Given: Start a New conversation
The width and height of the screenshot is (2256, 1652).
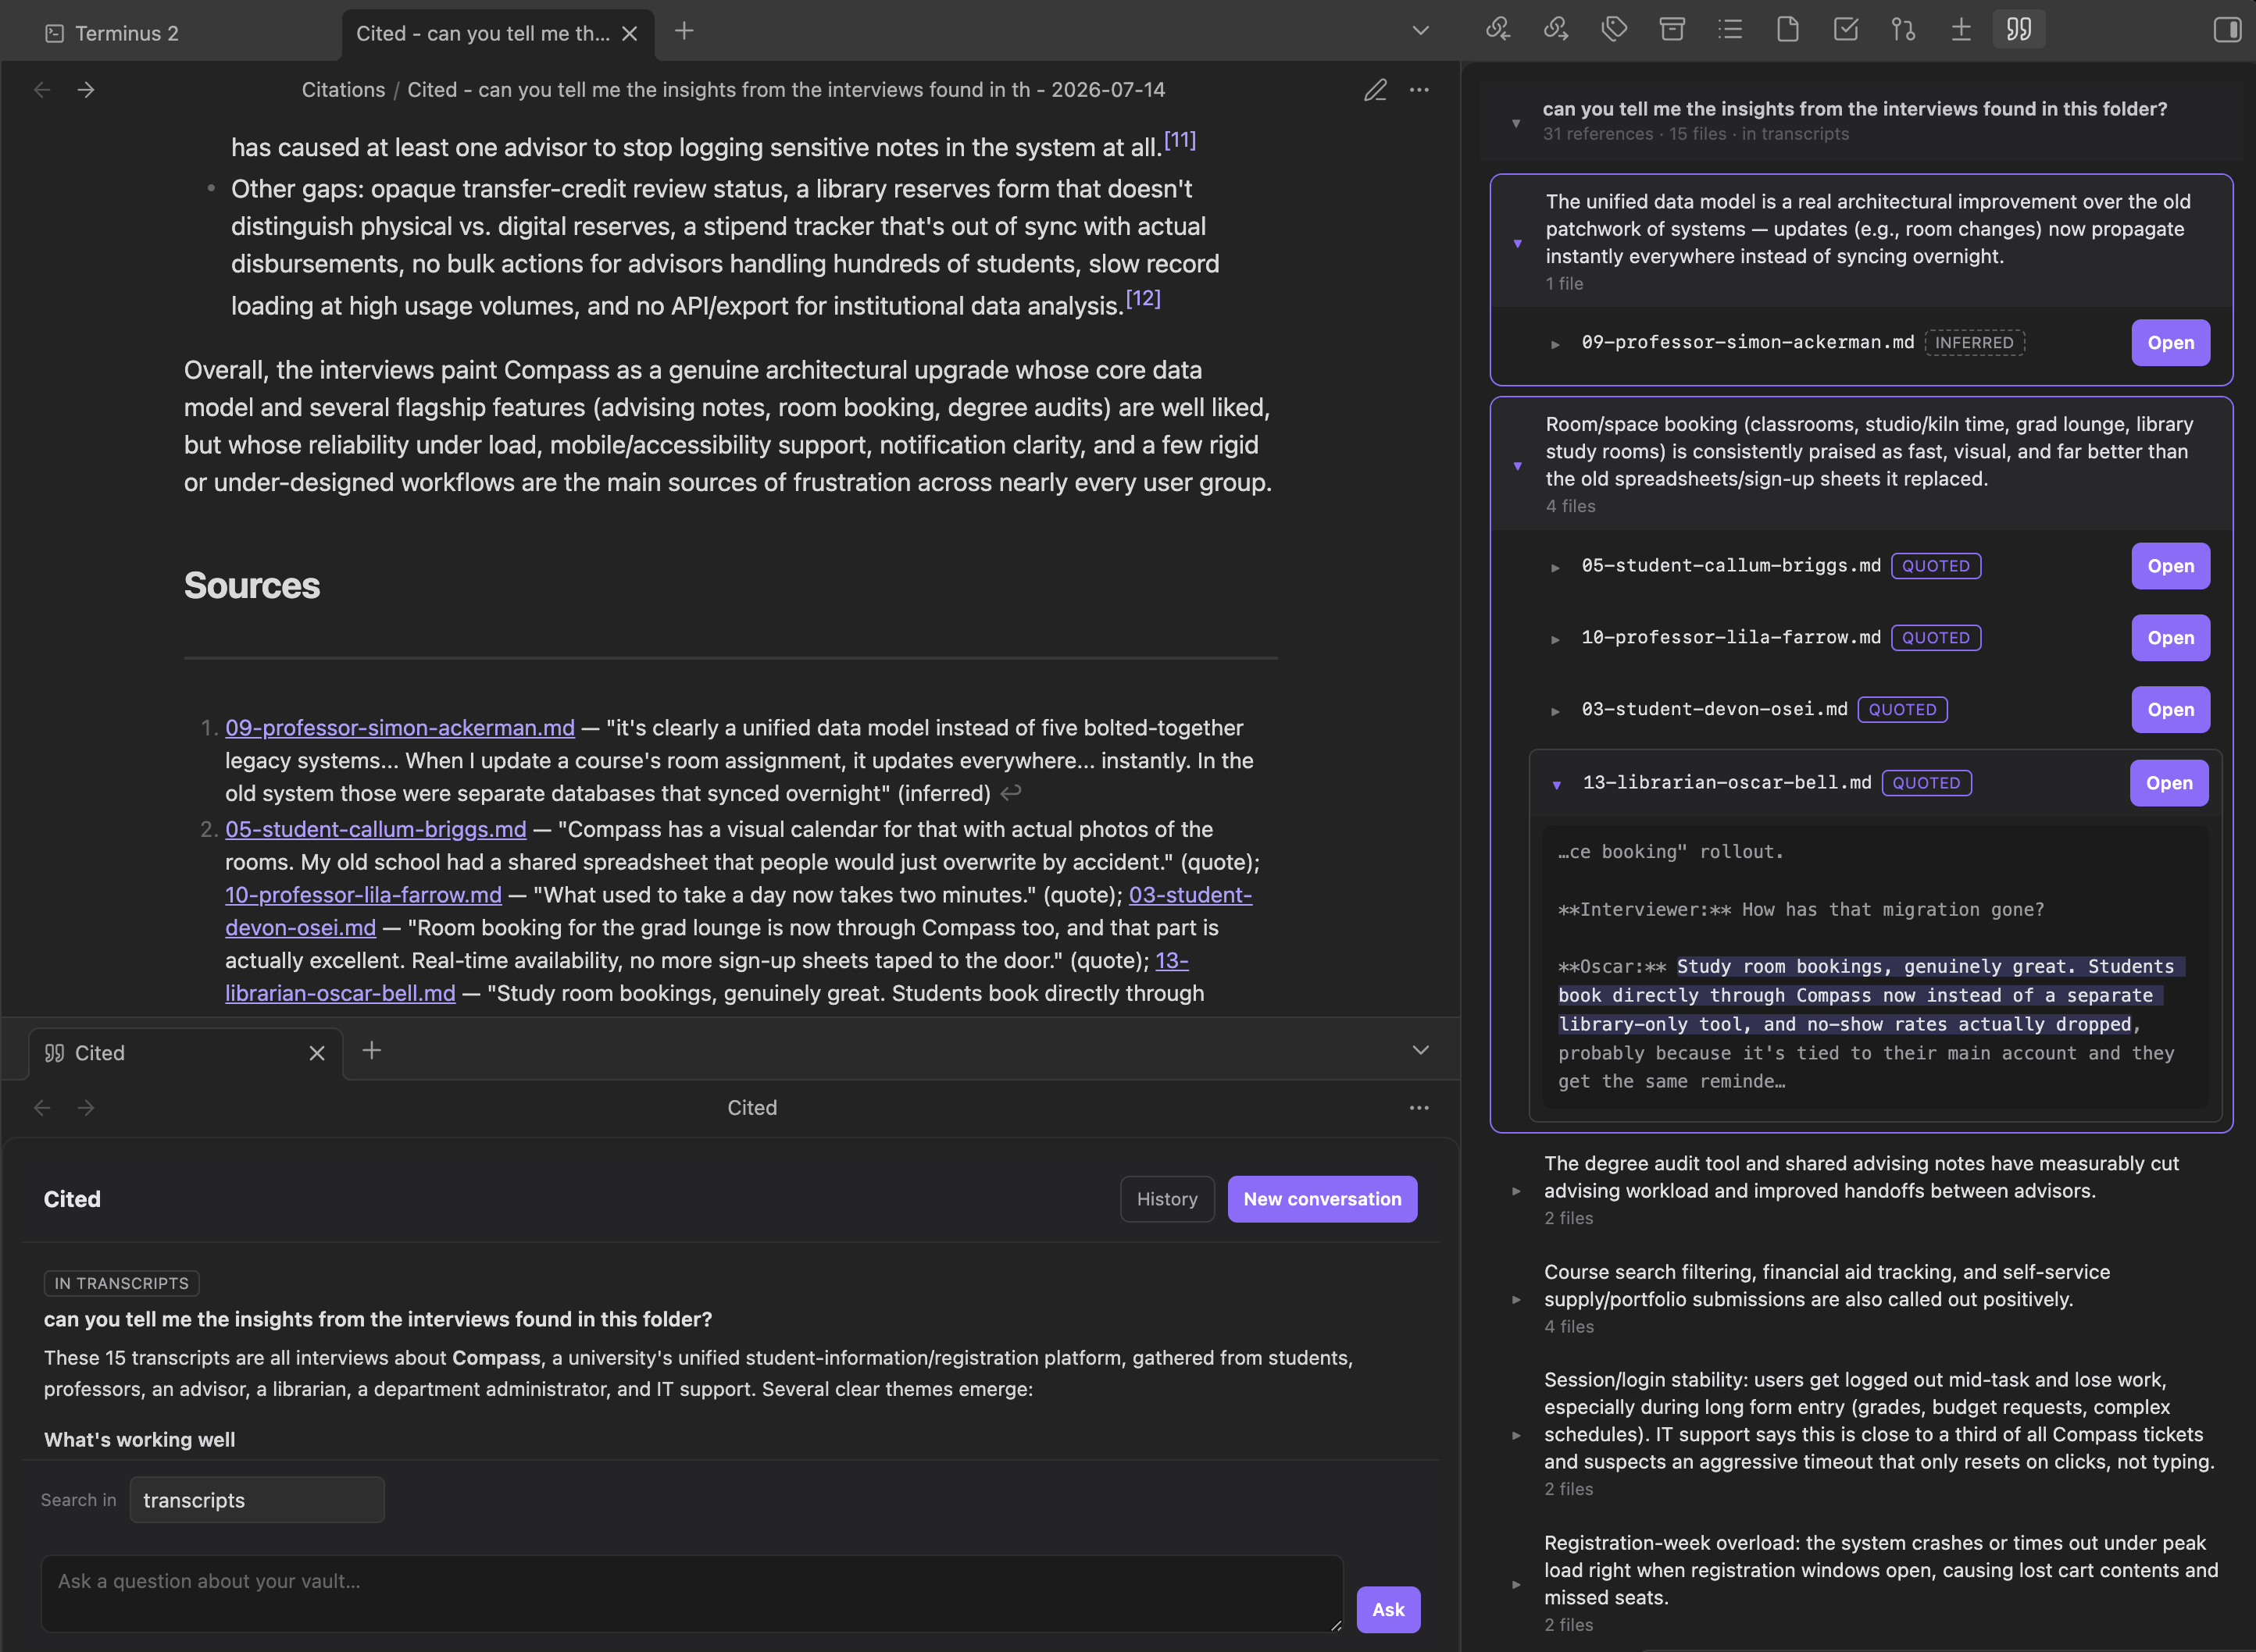Looking at the screenshot, I should [1322, 1199].
